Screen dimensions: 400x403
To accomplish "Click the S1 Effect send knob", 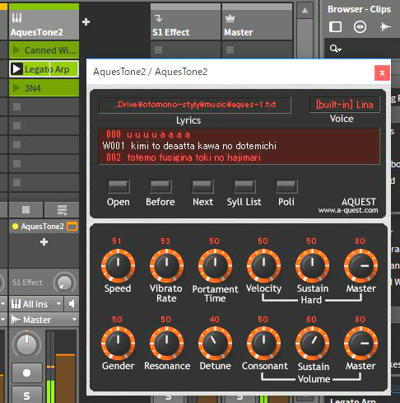I will pyautogui.click(x=64, y=283).
